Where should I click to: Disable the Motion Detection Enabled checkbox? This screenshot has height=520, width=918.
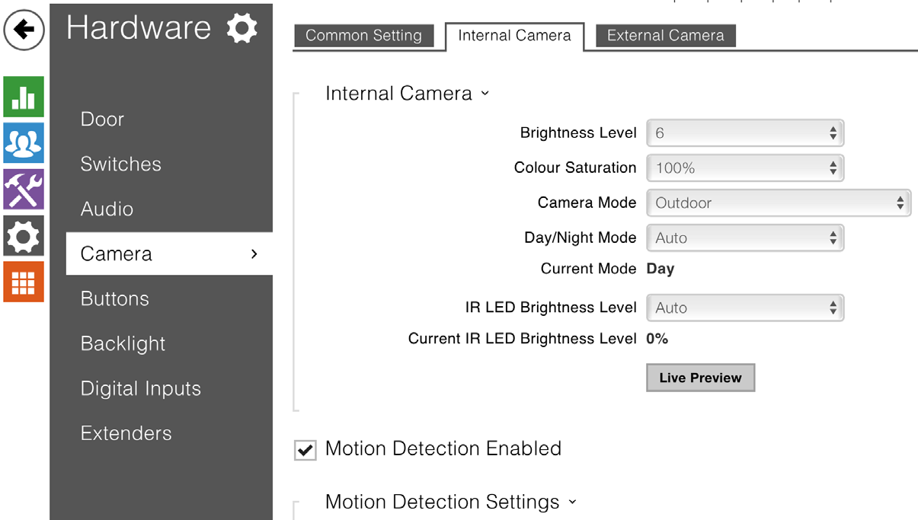[305, 451]
